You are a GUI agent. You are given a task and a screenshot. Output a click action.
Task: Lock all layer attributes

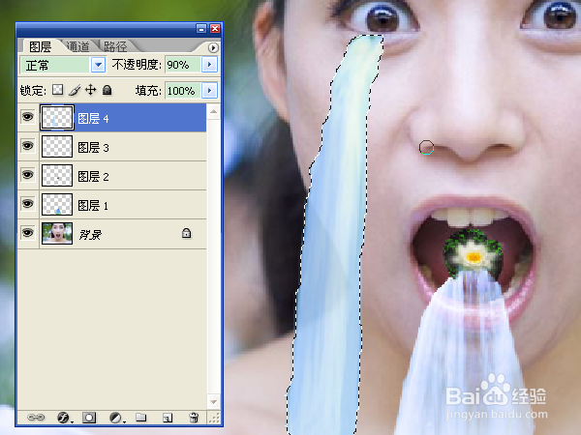[x=107, y=90]
